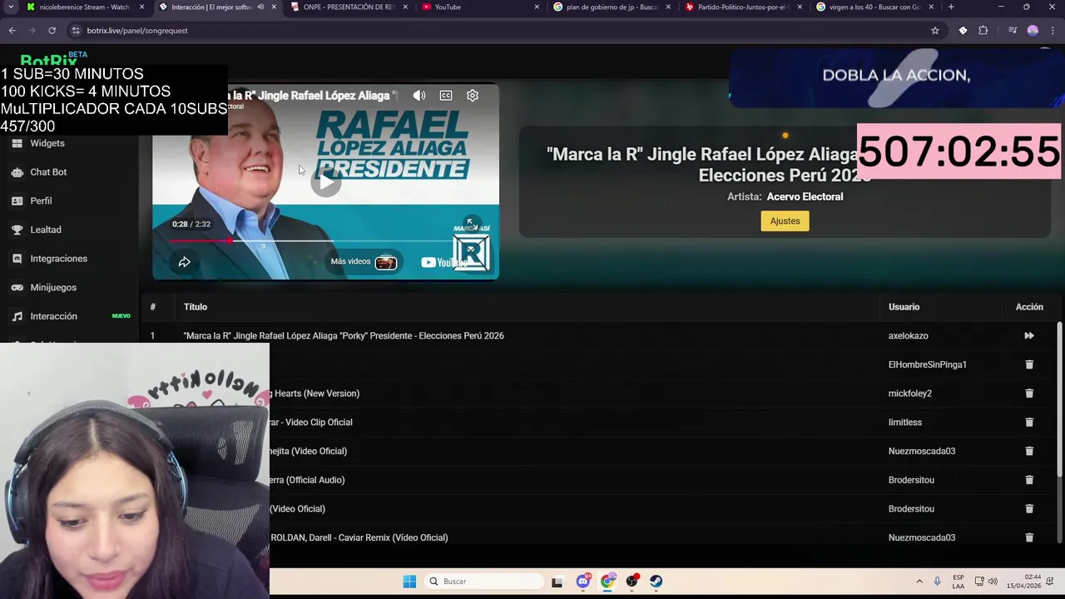Switch to the virgen a los 40 tab
This screenshot has height=599, width=1065.
click(x=874, y=7)
